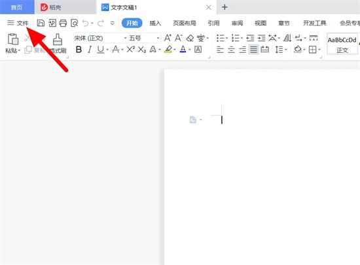This screenshot has height=265, width=360.
Task: Open the font size dropdown 五号
Action: [x=144, y=39]
